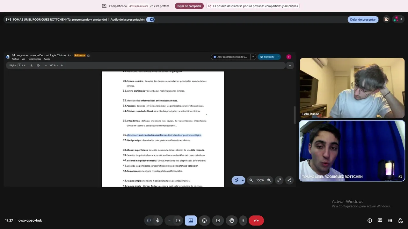
Task: Click question 43 'Herpes simple' line
Action: (157, 181)
